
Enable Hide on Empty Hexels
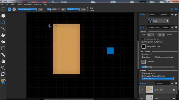(156, 57)
